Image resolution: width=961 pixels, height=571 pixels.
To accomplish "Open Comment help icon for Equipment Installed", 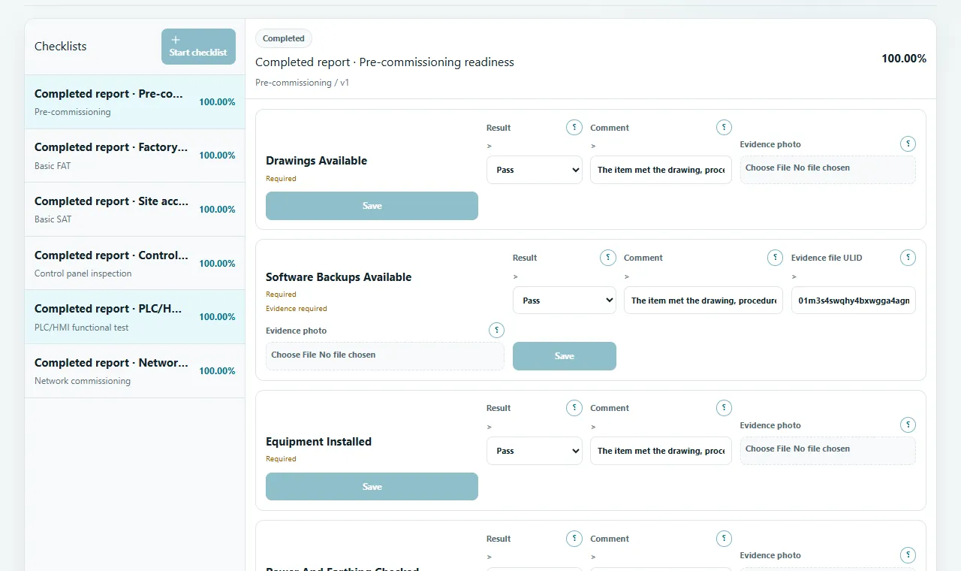I will (724, 408).
